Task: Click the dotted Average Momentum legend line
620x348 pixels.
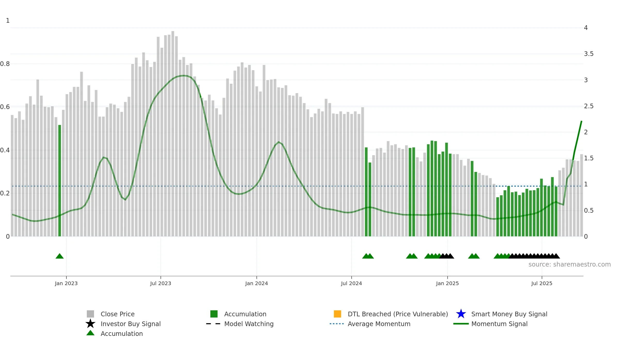Action: (337, 324)
